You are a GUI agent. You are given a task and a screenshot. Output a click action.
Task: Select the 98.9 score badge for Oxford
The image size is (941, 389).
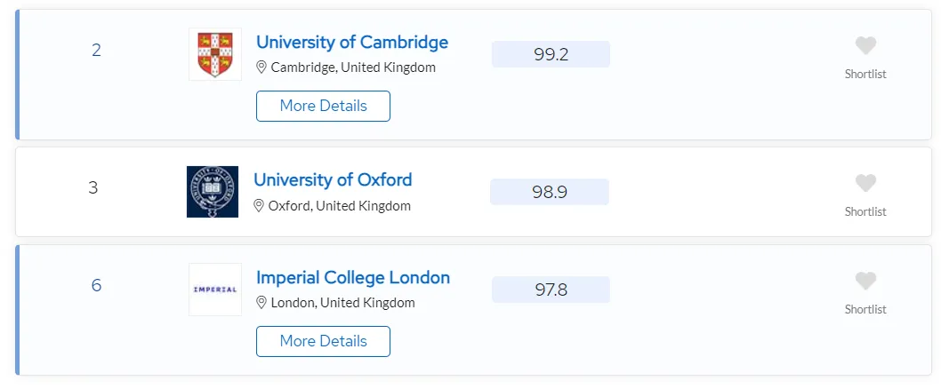(550, 192)
